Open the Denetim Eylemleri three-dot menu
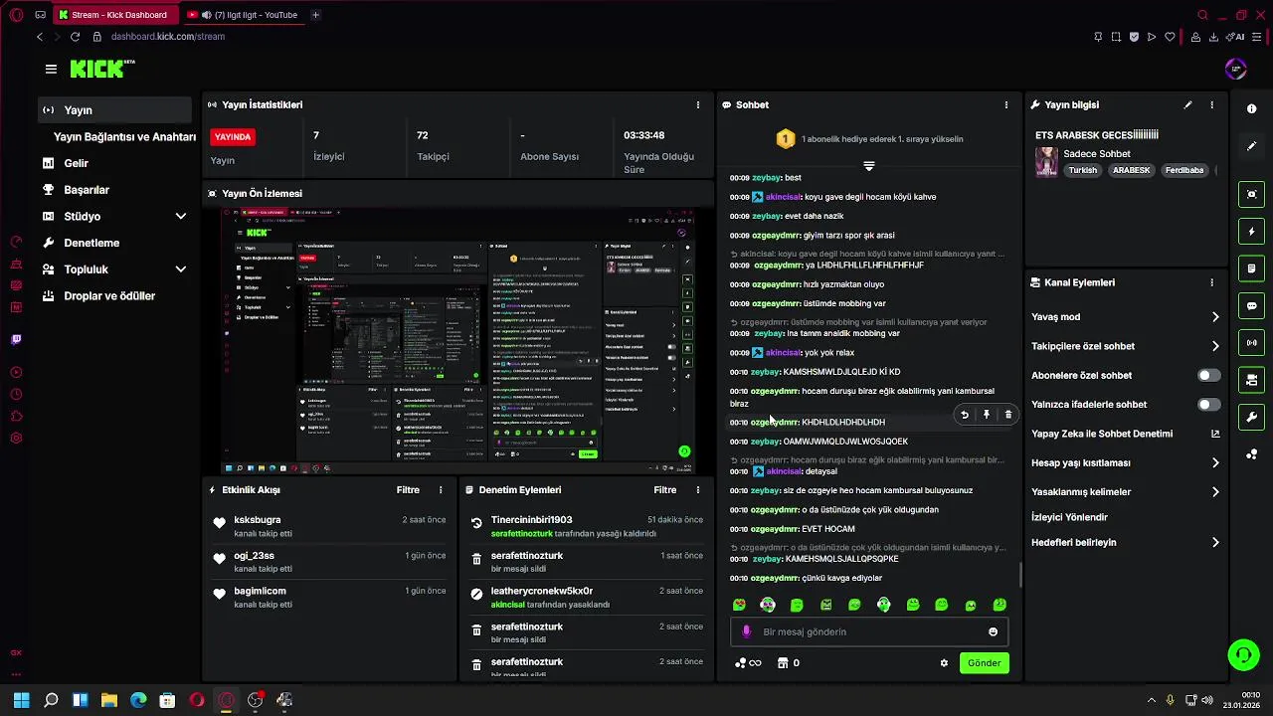Viewport: 1273px width, 716px height. tap(697, 490)
